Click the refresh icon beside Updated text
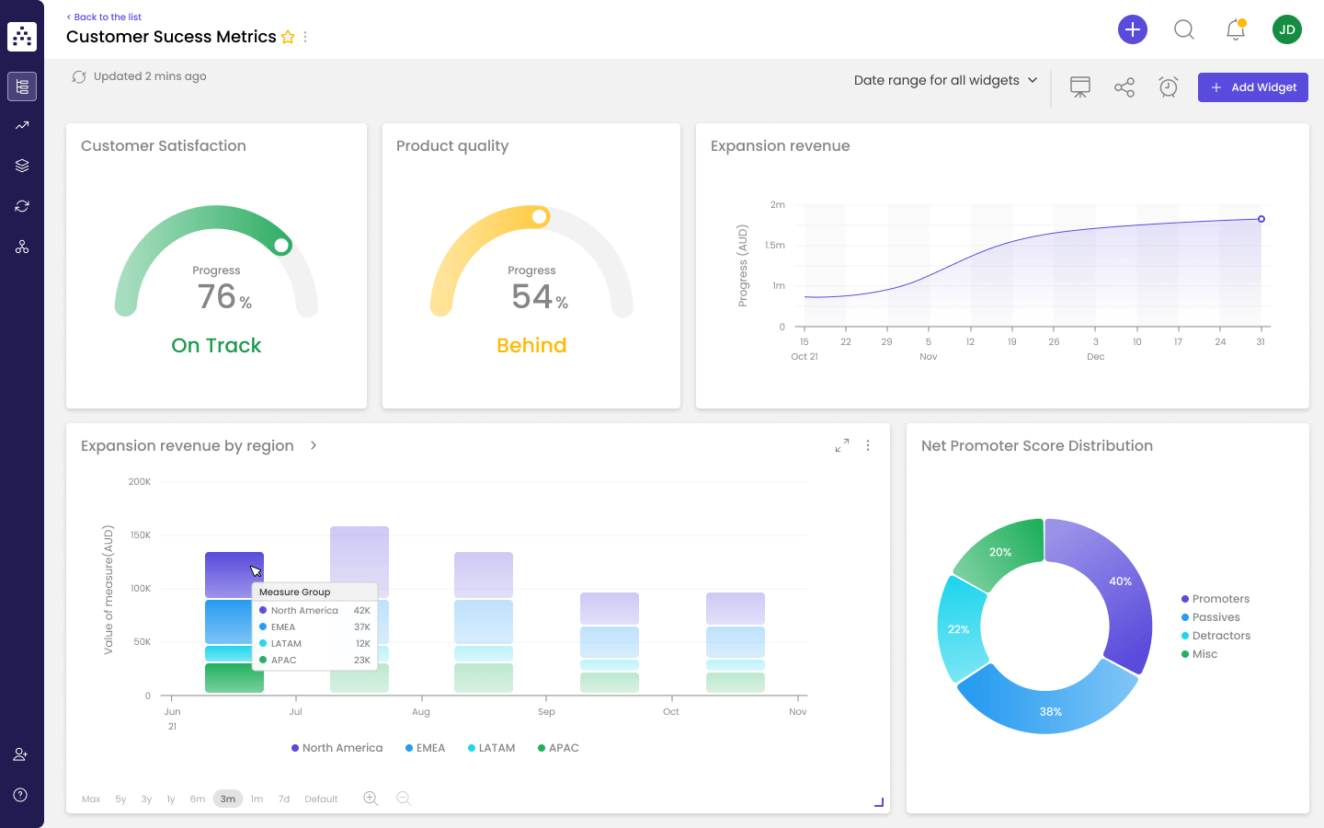Screen dimensions: 1324x828 point(79,77)
